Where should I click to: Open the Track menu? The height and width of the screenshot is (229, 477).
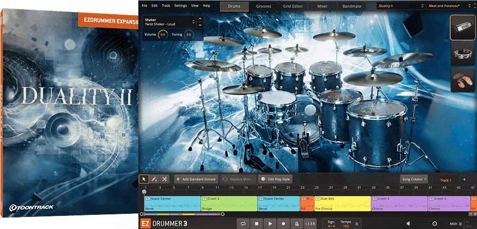point(166,6)
